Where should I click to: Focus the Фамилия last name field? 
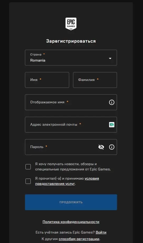click(x=95, y=80)
